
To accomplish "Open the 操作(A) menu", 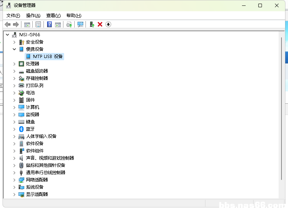I will pos(33,16).
